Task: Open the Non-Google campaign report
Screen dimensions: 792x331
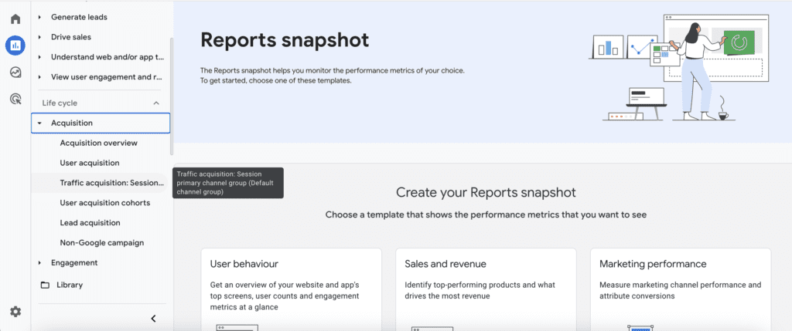Action: tap(101, 243)
